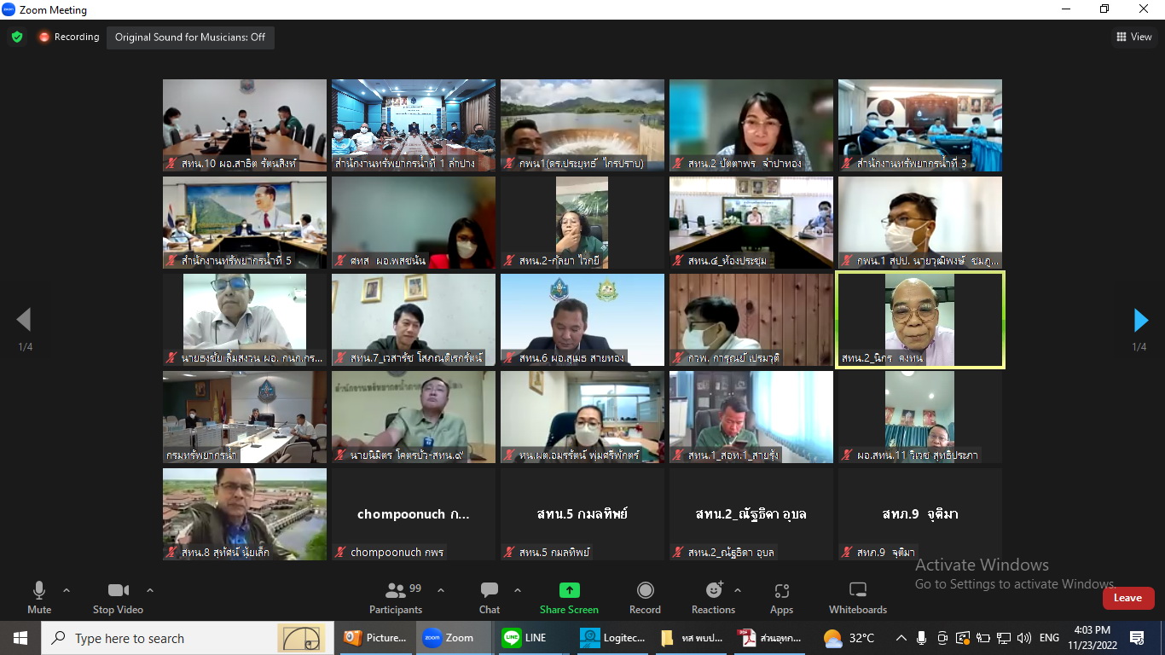1165x655 pixels.
Task: Expand the arrow next to Participants
Action: point(441,590)
